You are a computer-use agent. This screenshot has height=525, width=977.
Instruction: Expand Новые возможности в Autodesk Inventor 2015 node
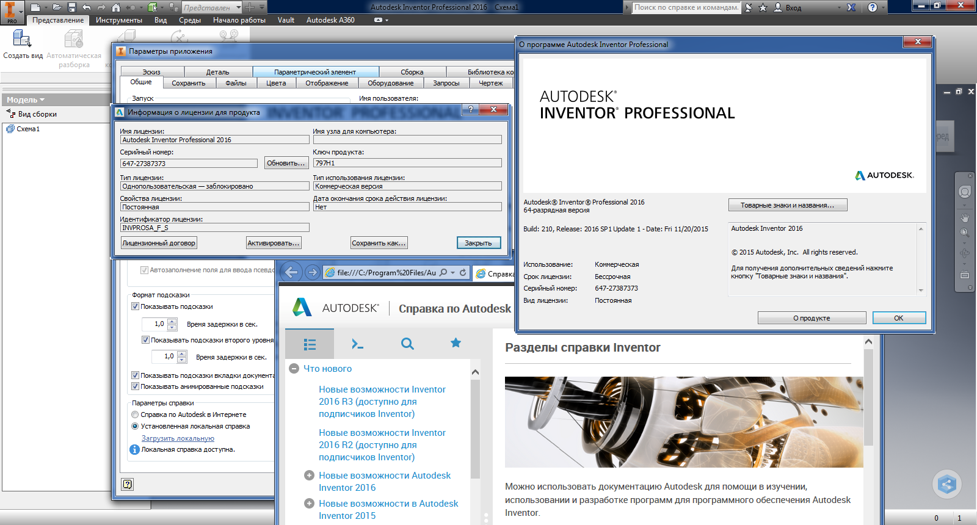[309, 503]
